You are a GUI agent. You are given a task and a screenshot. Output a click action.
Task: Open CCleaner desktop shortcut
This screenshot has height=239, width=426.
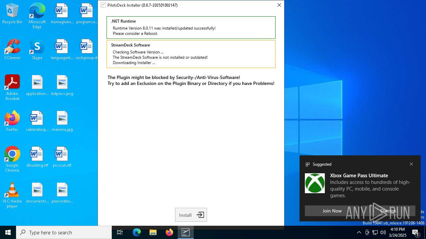tap(12, 50)
